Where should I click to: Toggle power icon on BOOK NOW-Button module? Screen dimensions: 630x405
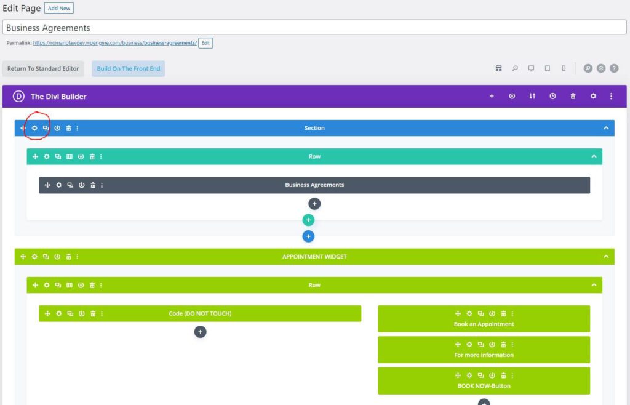[492, 375]
